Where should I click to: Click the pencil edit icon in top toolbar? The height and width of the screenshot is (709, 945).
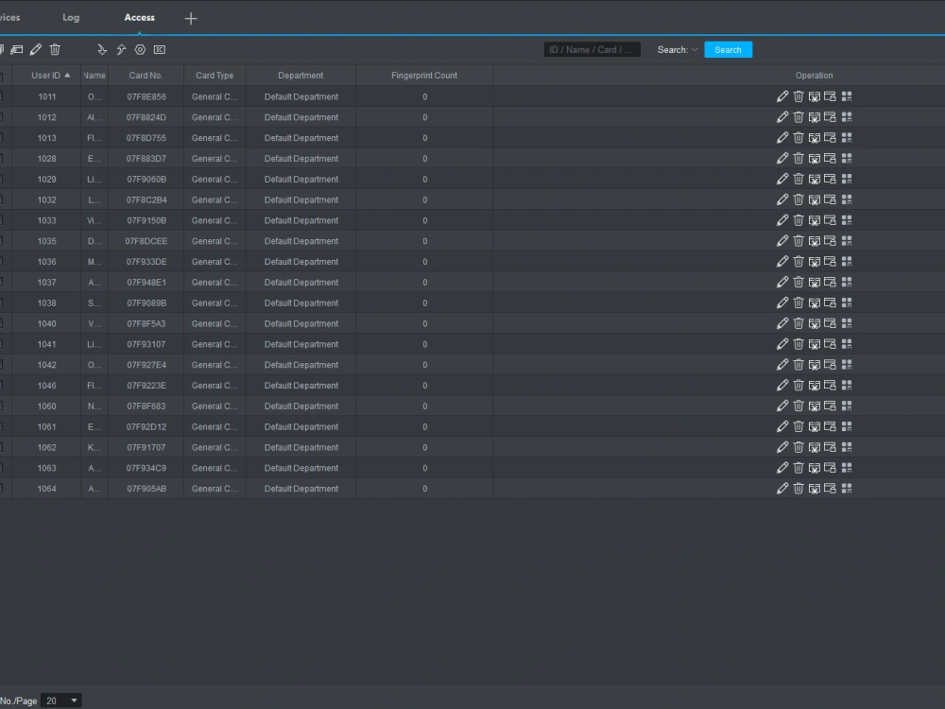tap(36, 49)
